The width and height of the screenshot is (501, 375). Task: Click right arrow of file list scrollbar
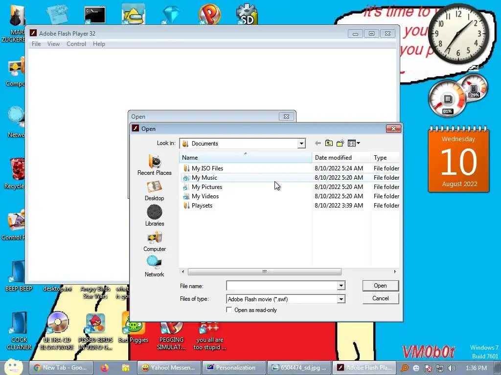(x=395, y=271)
